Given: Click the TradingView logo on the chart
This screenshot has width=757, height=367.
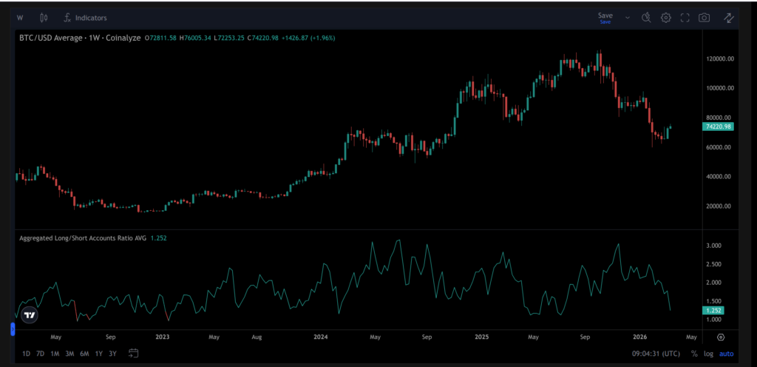Looking at the screenshot, I should (29, 314).
